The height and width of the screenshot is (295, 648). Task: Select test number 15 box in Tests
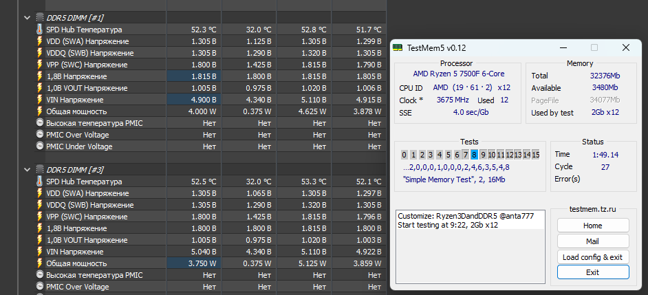tap(535, 155)
